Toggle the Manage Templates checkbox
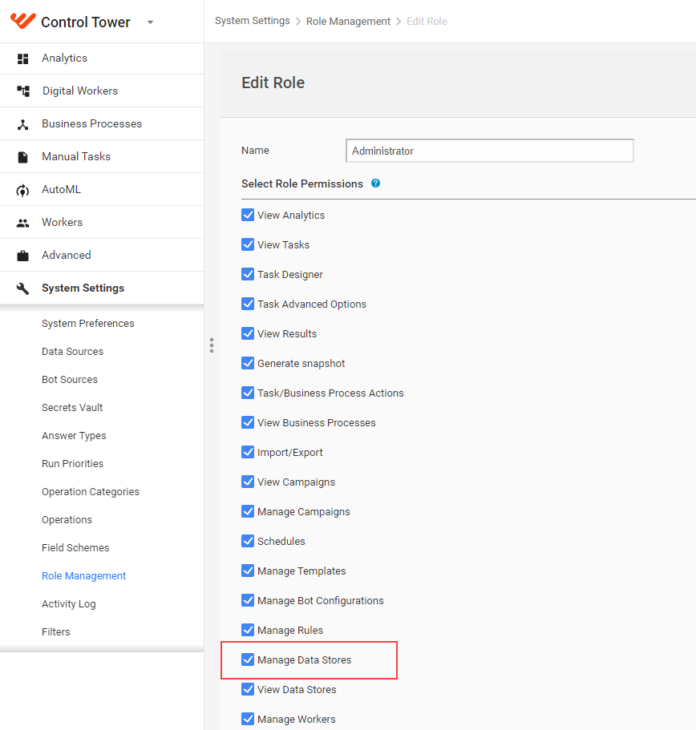Screen dimensions: 696x730 248,571
